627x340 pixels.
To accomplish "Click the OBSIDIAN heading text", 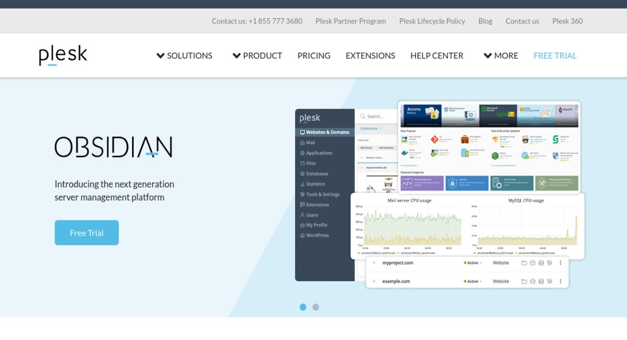I will 113,147.
